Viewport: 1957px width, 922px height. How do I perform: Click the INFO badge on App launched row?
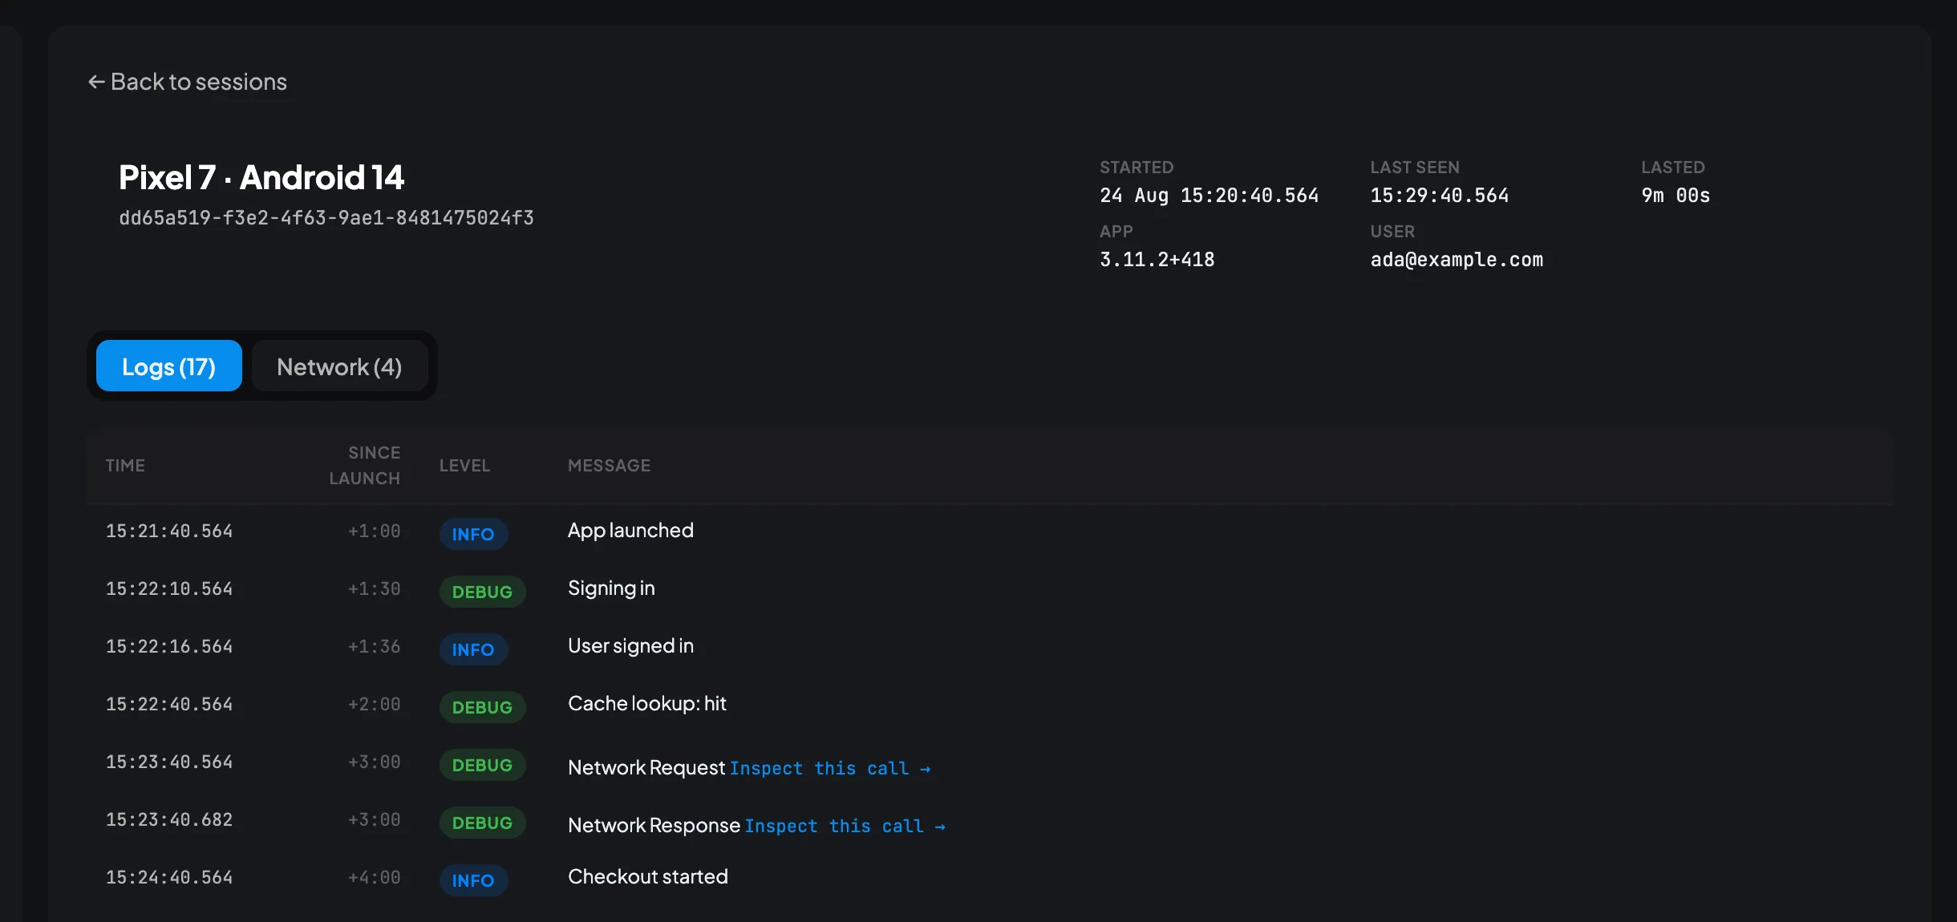[x=473, y=534]
